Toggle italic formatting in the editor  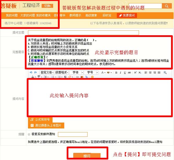[x=120, y=72]
